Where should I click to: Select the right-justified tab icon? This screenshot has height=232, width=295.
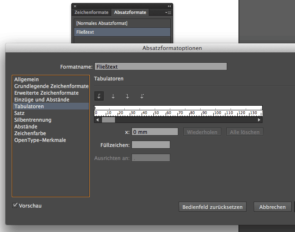pos(127,96)
